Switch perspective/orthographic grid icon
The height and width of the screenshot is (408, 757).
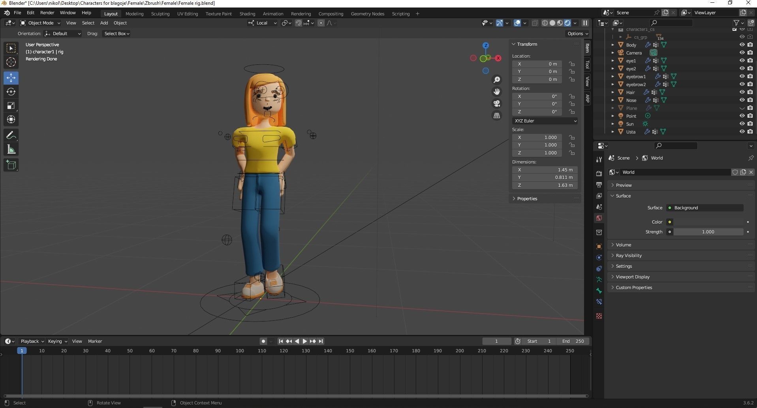pyautogui.click(x=497, y=116)
